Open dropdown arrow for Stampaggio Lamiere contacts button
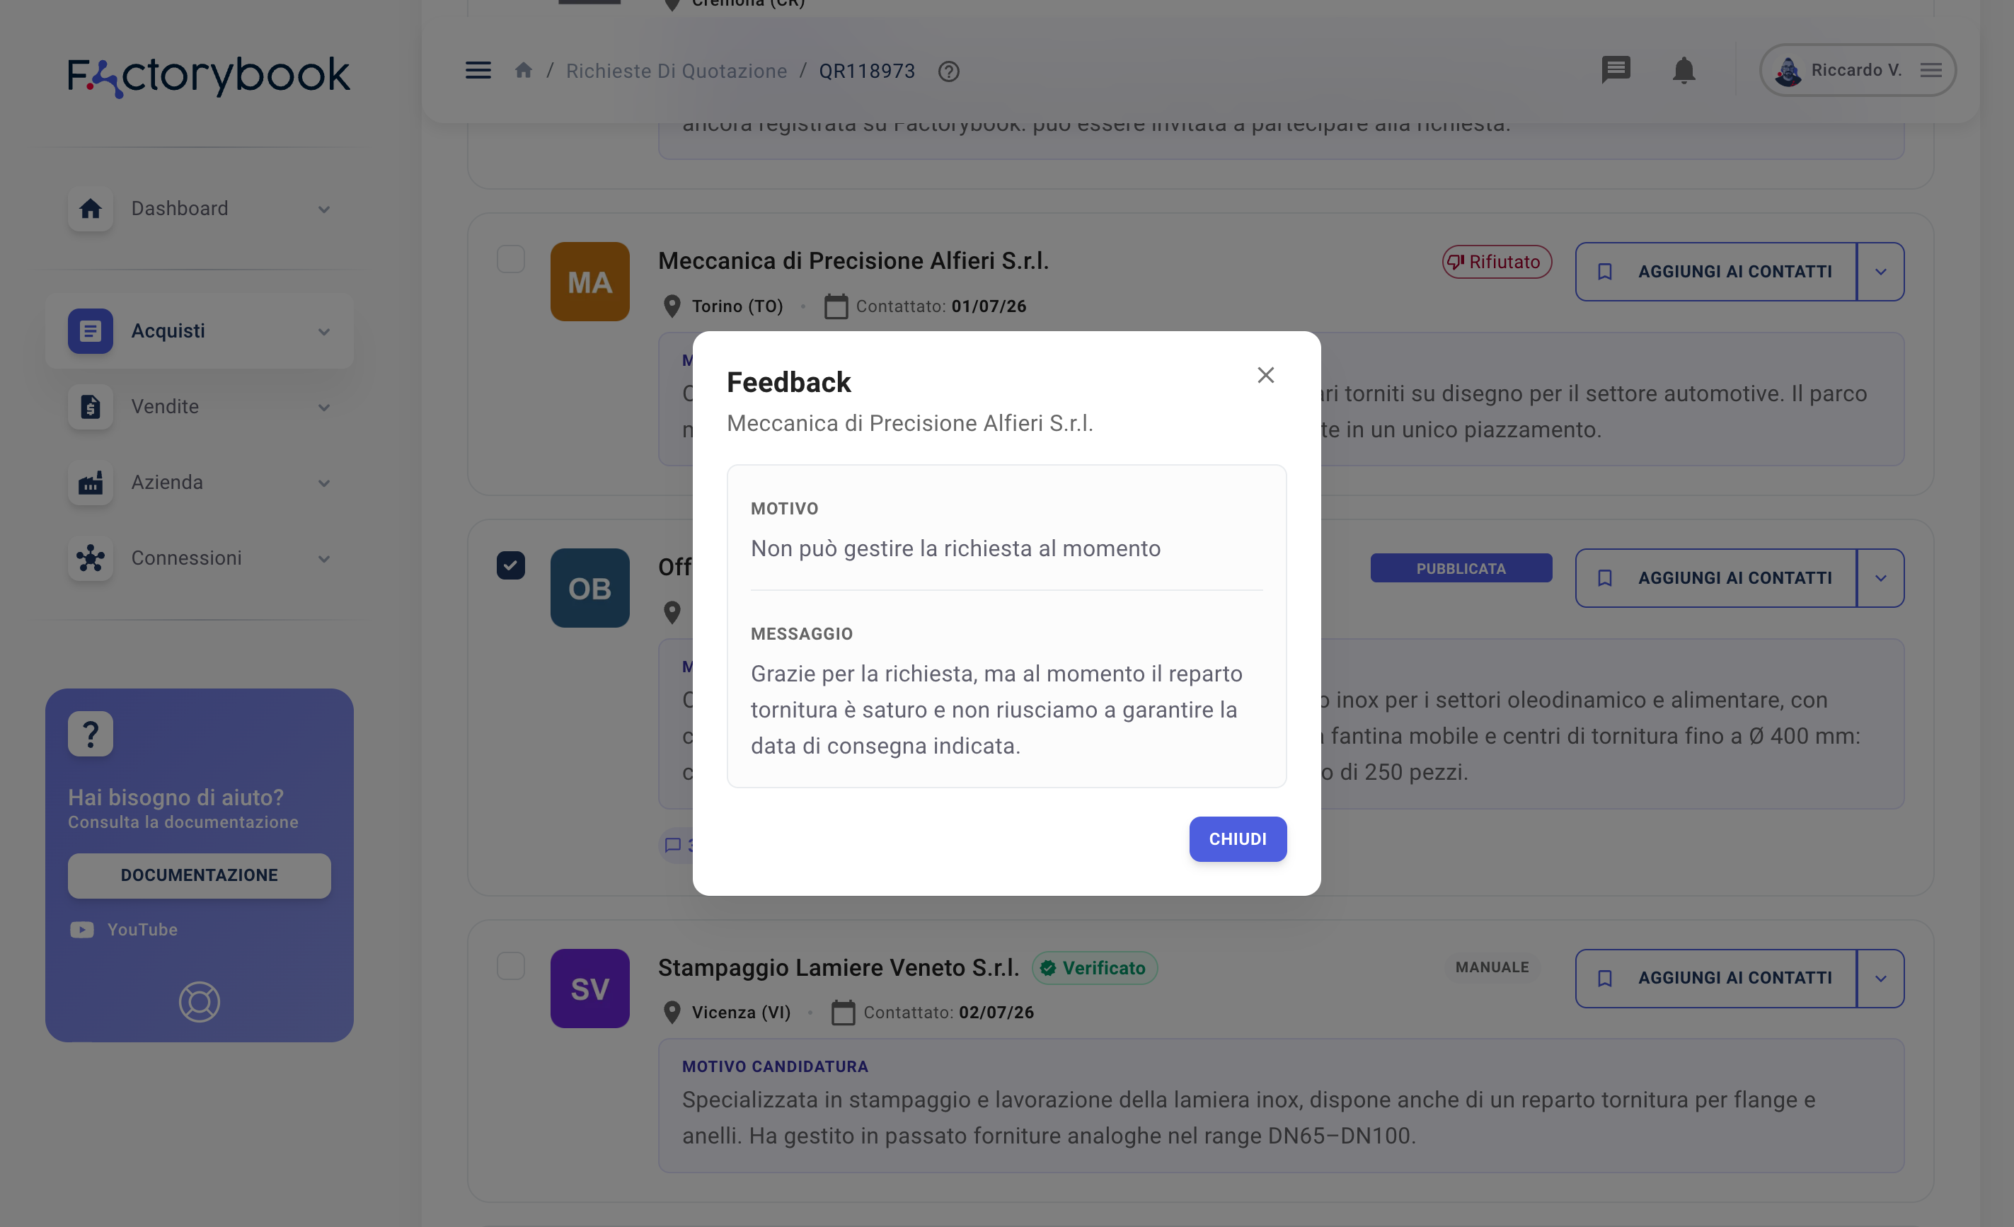Image resolution: width=2014 pixels, height=1227 pixels. pyautogui.click(x=1881, y=978)
